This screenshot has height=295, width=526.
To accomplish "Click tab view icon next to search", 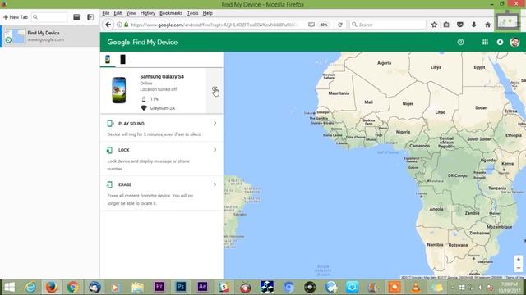I will point(76,17).
